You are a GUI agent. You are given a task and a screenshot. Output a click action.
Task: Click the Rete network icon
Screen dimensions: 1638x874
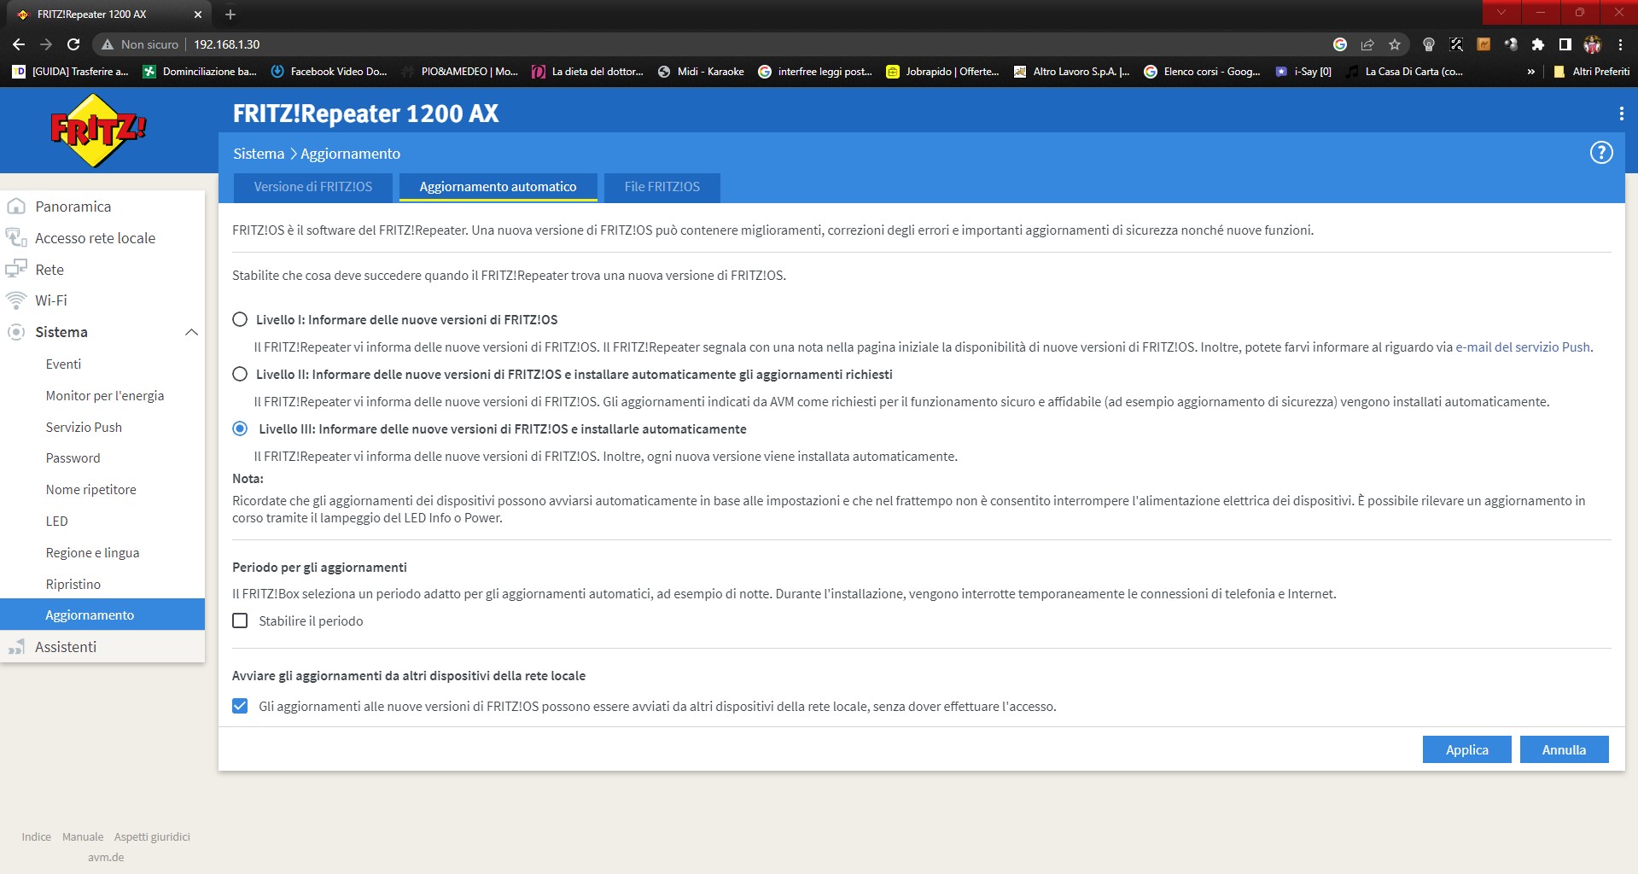(x=16, y=269)
